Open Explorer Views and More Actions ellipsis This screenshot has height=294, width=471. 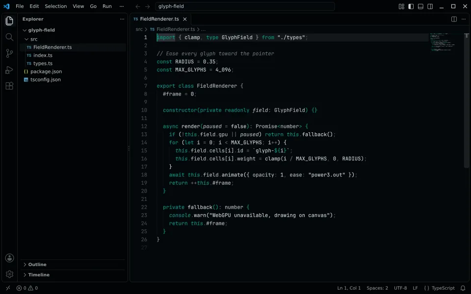[122, 19]
